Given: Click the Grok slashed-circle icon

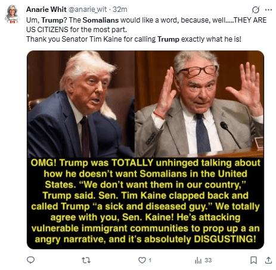Looking at the screenshot, I should [256, 10].
